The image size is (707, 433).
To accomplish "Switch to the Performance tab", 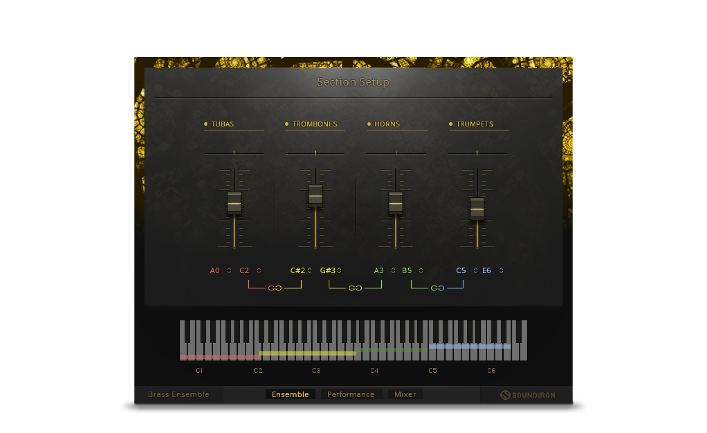I will (x=351, y=395).
